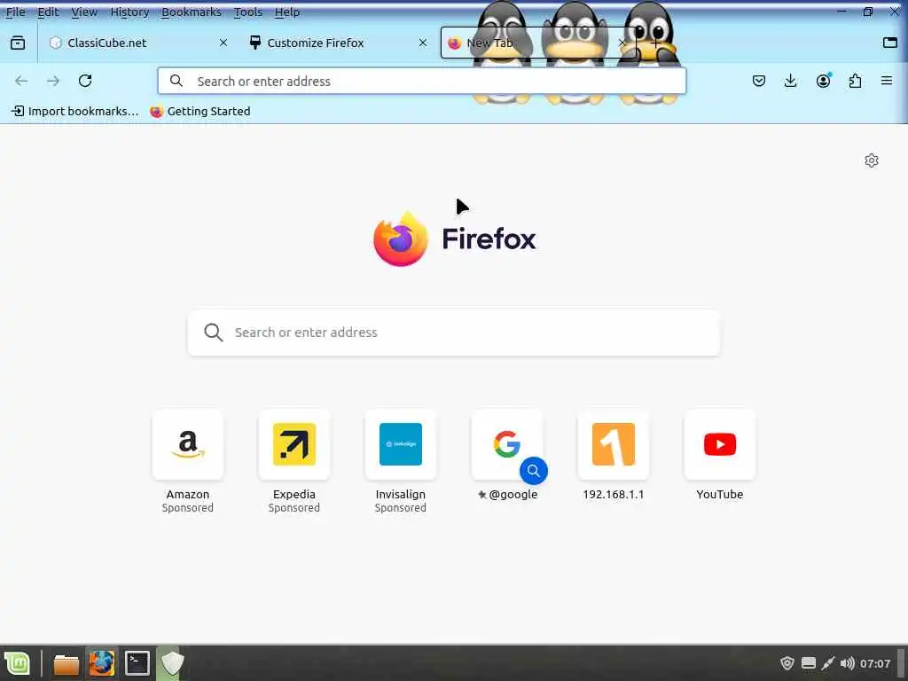Open the Bookmarks menu
The width and height of the screenshot is (908, 681).
pos(192,12)
